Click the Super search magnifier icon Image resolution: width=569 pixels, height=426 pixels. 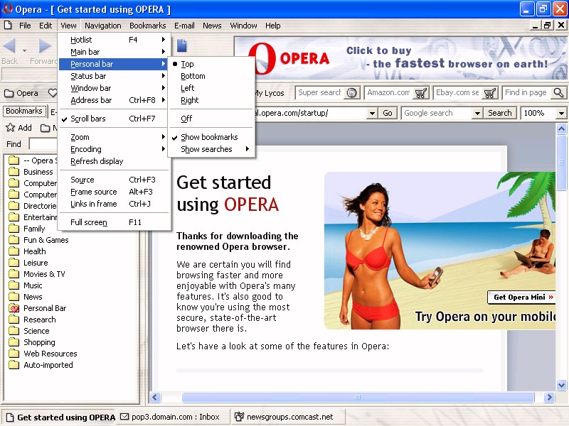pos(351,93)
